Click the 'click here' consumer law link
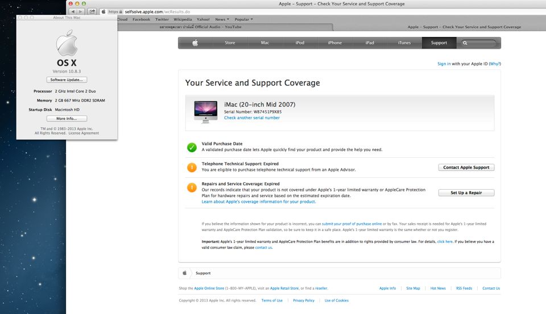546x314 pixels. pos(445,242)
